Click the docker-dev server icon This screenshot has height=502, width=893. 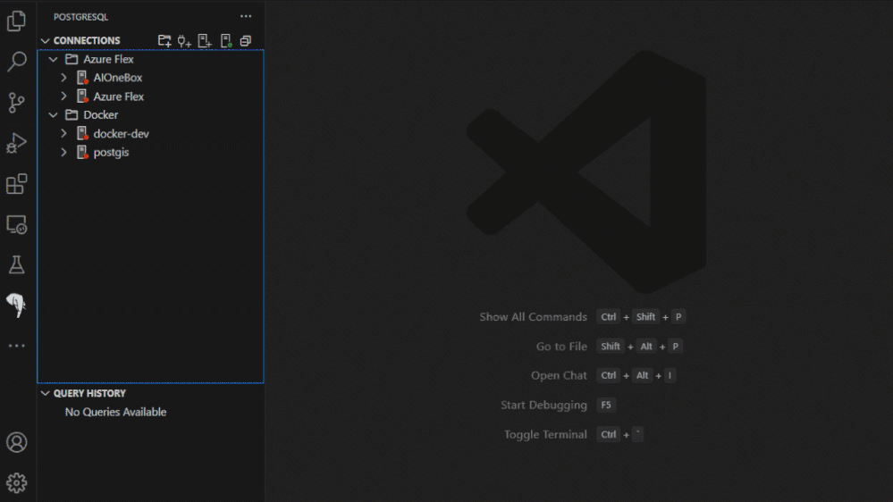(82, 134)
